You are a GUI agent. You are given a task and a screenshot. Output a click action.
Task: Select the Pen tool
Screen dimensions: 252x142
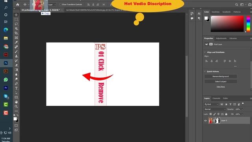[16, 84]
